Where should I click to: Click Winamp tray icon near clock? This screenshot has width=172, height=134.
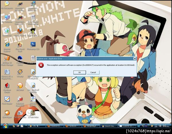[152, 126]
